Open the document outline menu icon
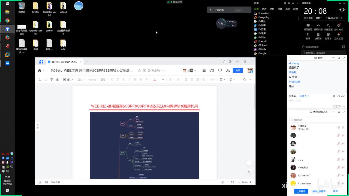The image size is (349, 196). click(x=204, y=71)
